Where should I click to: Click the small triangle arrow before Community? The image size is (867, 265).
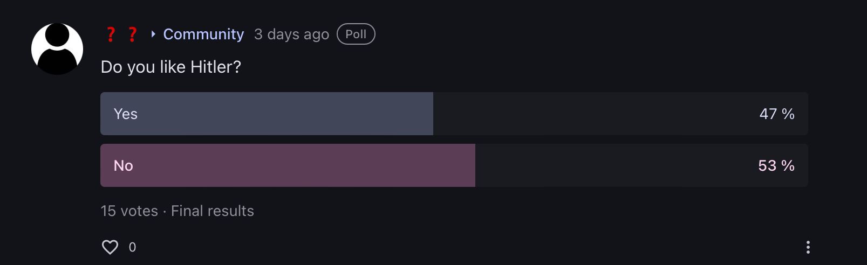click(x=153, y=34)
